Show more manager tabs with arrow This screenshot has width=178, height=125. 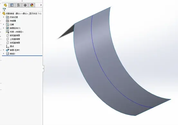(41, 5)
